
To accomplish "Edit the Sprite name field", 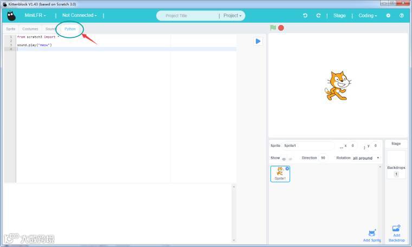I will click(x=308, y=146).
